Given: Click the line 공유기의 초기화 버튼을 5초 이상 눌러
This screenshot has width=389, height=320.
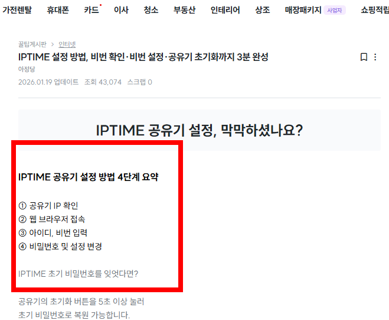Looking at the screenshot, I should click(x=81, y=302).
